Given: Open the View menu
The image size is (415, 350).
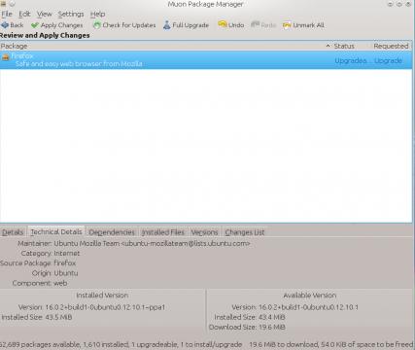Looking at the screenshot, I should (44, 14).
